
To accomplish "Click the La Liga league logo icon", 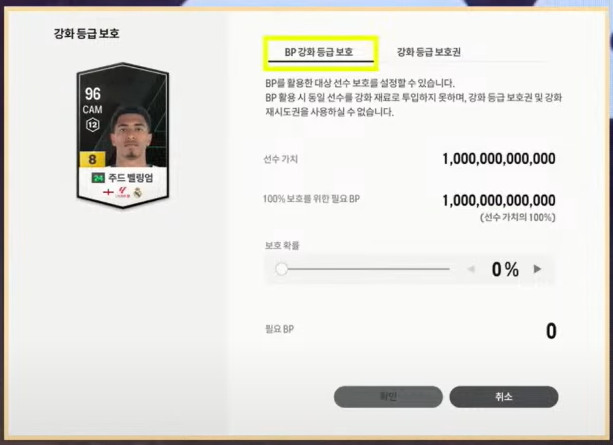I will click(122, 192).
